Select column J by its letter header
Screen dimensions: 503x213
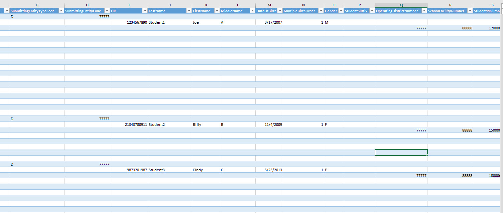point(170,5)
